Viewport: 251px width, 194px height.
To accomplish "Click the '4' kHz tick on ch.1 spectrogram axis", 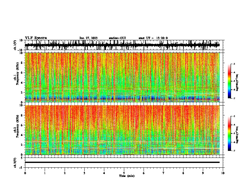I will coord(22,83).
